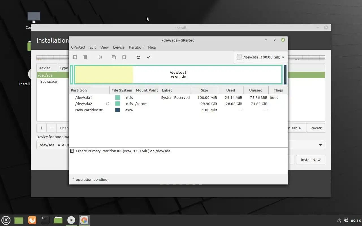Screen dimensions: 362x226
Task: Click the Size column header
Action: 204,90
